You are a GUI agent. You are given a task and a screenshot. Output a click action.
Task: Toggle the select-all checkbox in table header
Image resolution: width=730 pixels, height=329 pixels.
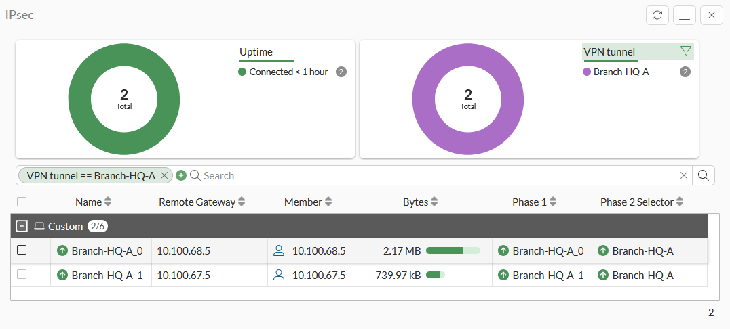(22, 202)
